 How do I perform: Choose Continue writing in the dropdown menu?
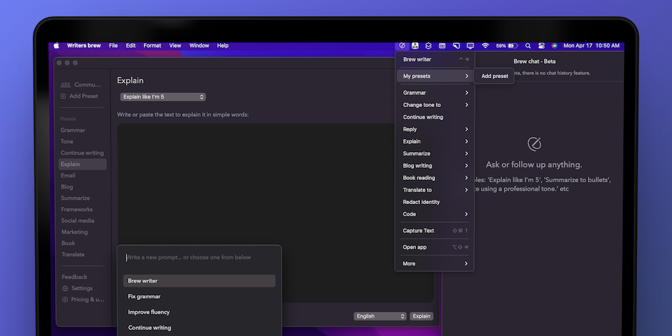[434, 117]
